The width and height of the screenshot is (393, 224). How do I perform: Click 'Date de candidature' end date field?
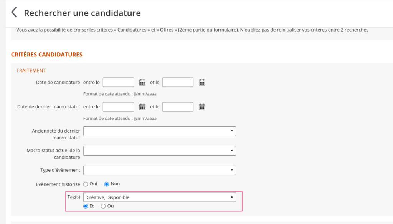tap(178, 82)
